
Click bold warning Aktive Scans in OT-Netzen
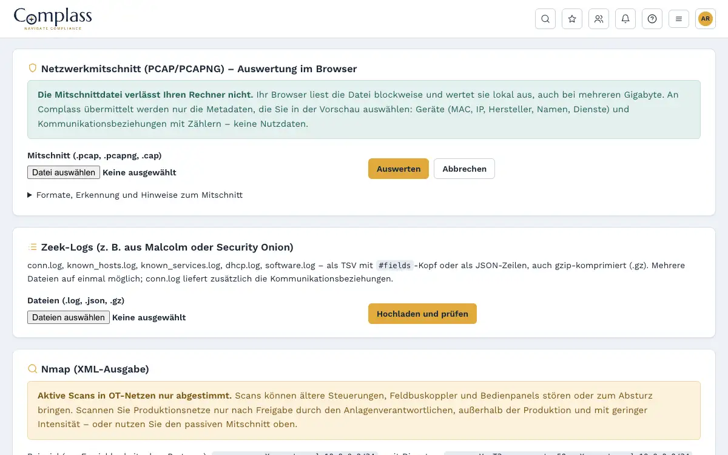pos(135,396)
